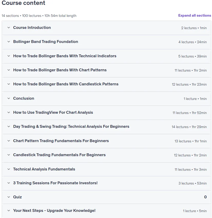Click the Quiz section heading
Screen dimensions: 212x218
[18, 197]
